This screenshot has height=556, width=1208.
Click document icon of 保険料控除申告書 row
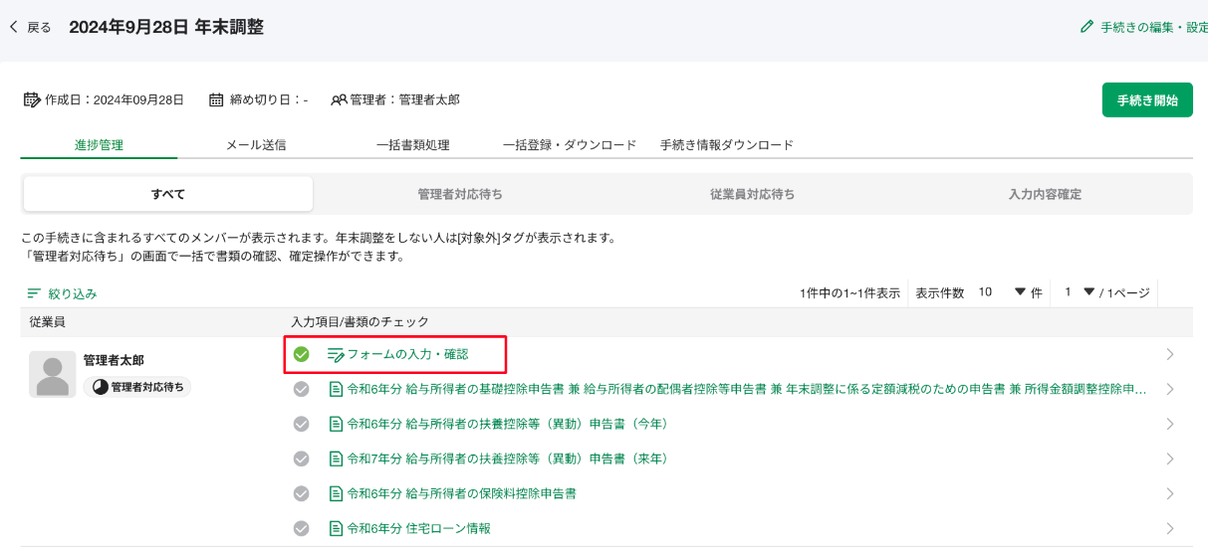coord(336,493)
